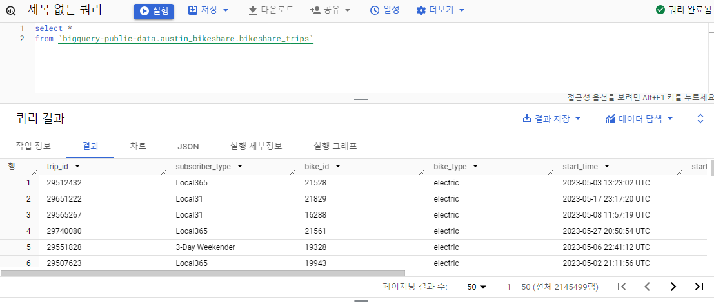This screenshot has width=714, height=302.
Task: Click bike_id cell 19328
Action: coord(315,247)
